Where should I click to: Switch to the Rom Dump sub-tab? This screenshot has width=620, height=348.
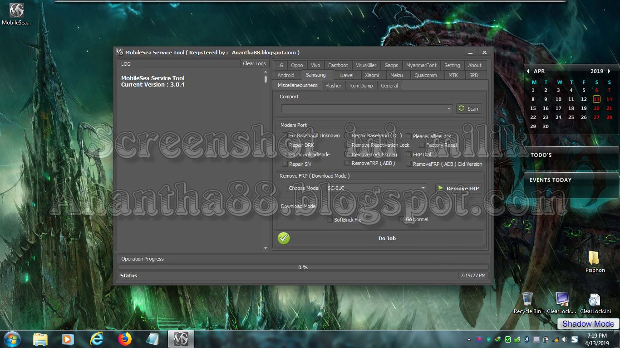(361, 86)
